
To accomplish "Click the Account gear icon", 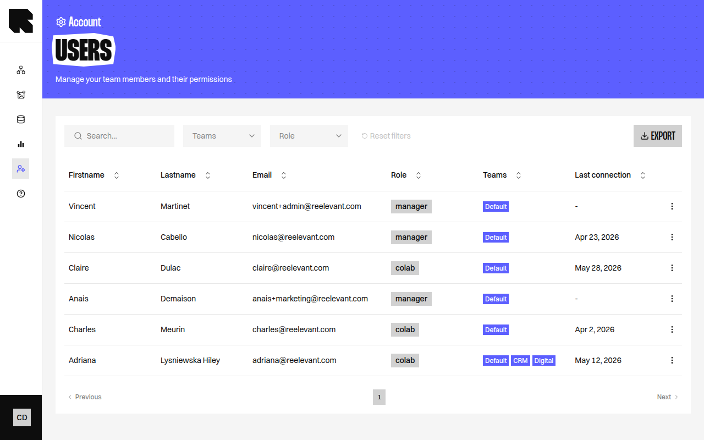I will pyautogui.click(x=61, y=22).
